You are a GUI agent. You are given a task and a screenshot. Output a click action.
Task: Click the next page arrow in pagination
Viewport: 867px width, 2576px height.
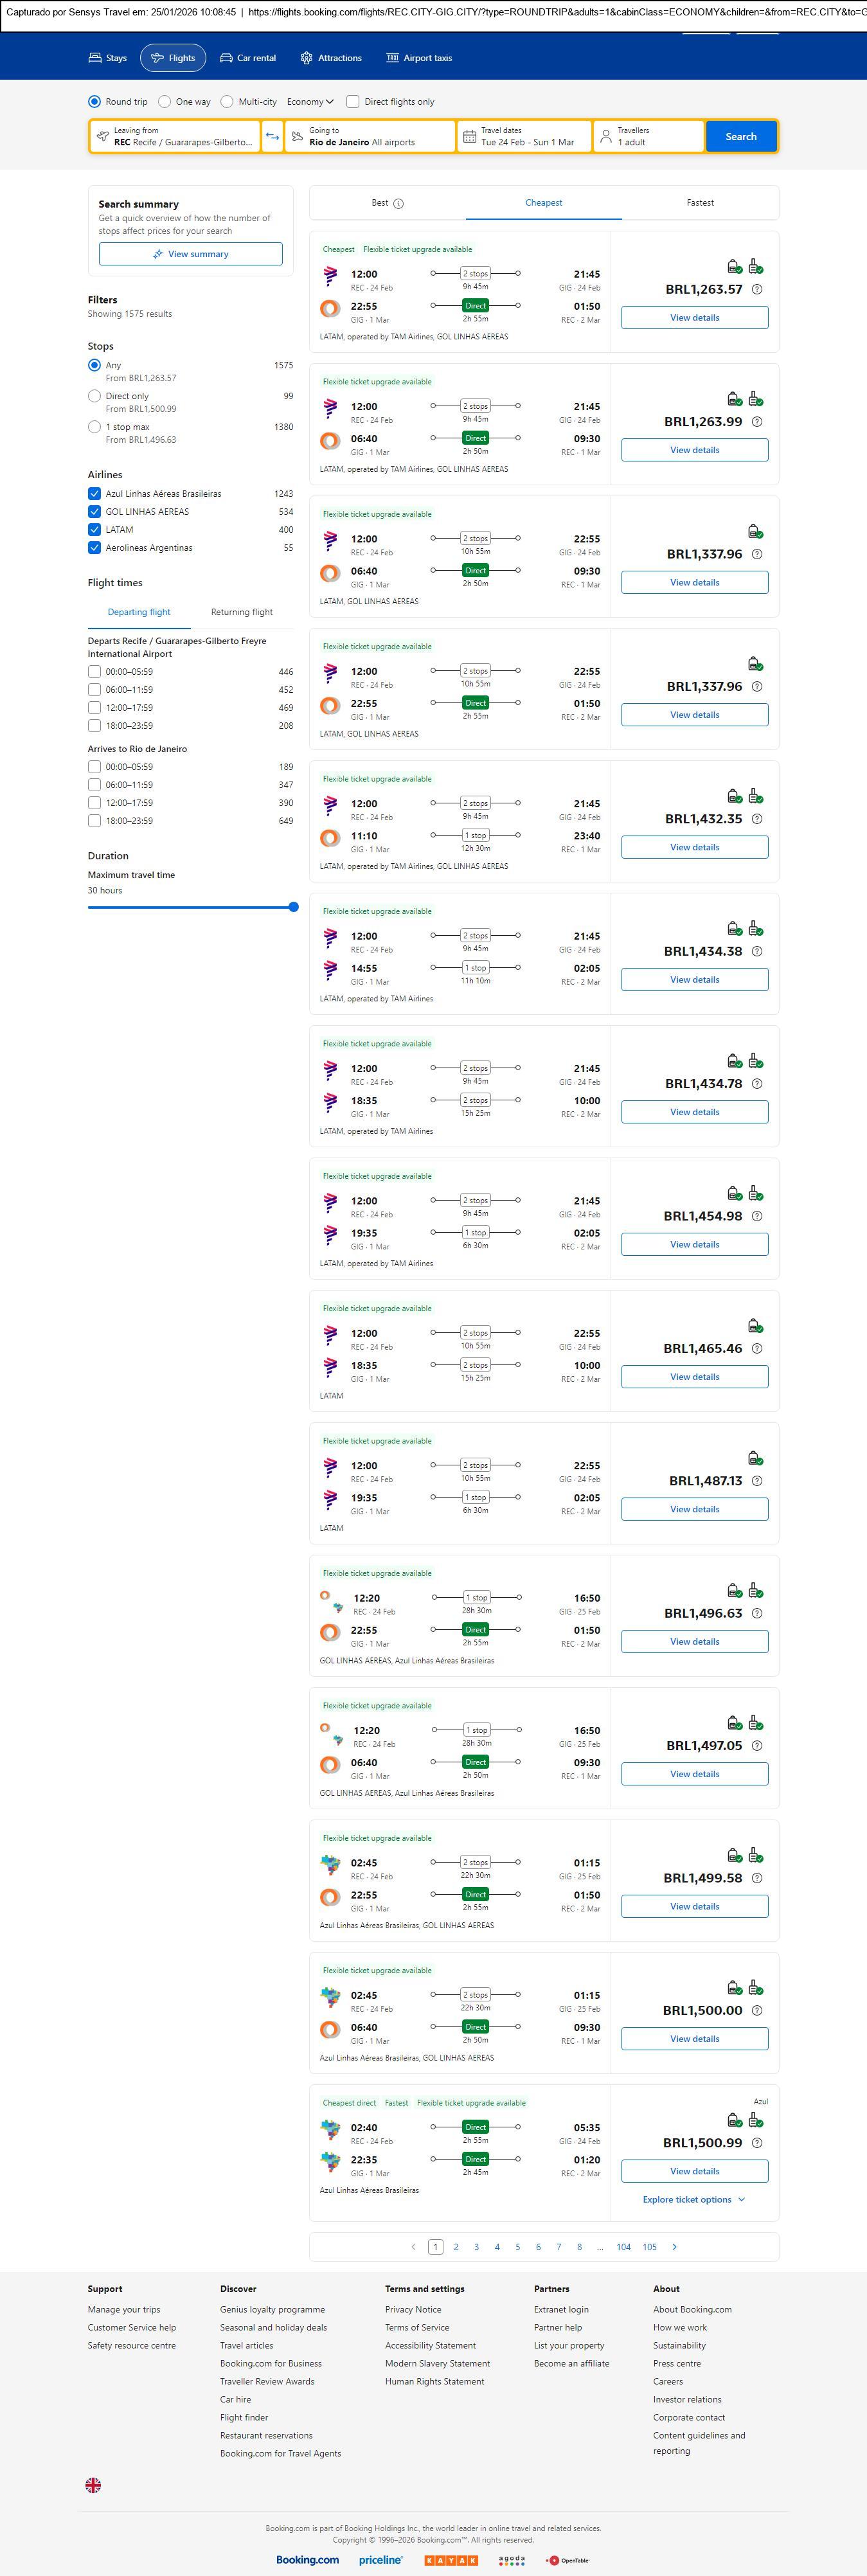[674, 2247]
